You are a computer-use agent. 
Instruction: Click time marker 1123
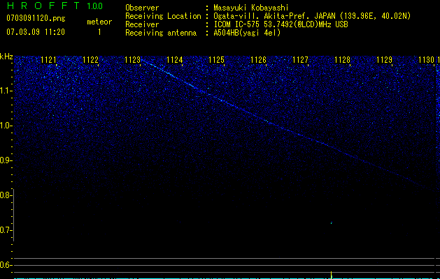pos(132,60)
